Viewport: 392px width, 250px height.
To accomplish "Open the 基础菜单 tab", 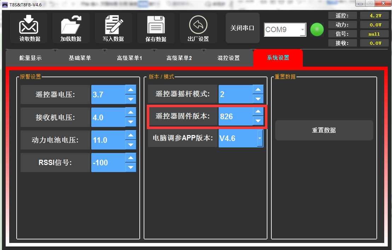I will 80,58.
